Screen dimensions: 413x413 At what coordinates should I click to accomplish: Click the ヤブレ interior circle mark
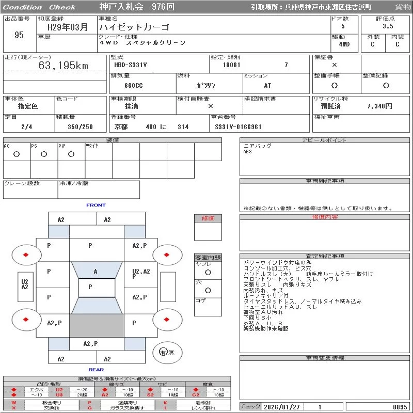click(208, 273)
